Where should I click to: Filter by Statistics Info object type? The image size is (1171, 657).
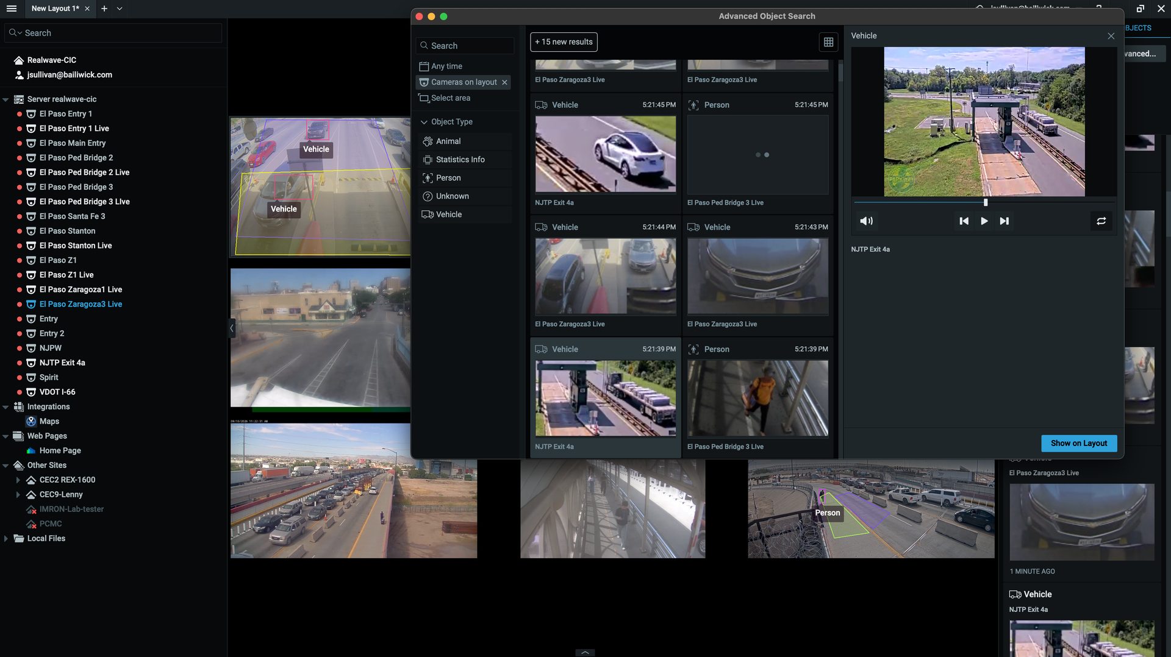[x=464, y=160]
